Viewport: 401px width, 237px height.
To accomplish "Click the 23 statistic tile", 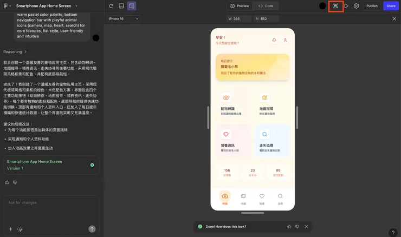I will (x=253, y=173).
